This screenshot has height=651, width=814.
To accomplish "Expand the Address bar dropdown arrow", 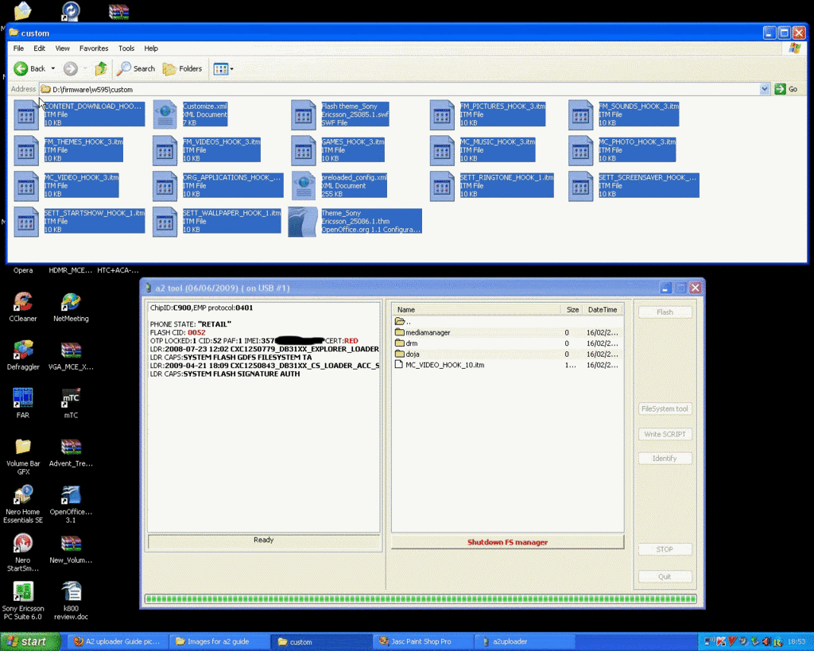I will tap(765, 89).
